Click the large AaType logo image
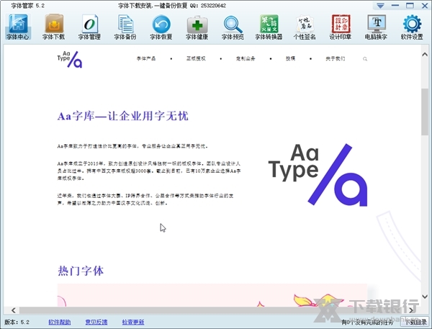The width and height of the screenshot is (432, 329). pyautogui.click(x=318, y=174)
